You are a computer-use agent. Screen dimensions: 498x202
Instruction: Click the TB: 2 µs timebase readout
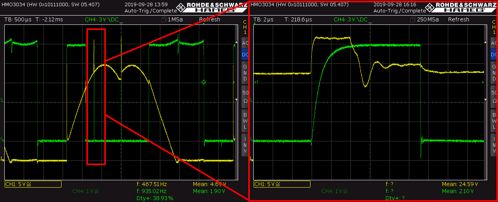(263, 19)
